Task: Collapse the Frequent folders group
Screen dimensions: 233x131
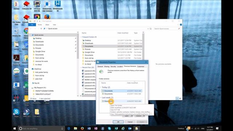Action: click(81, 37)
